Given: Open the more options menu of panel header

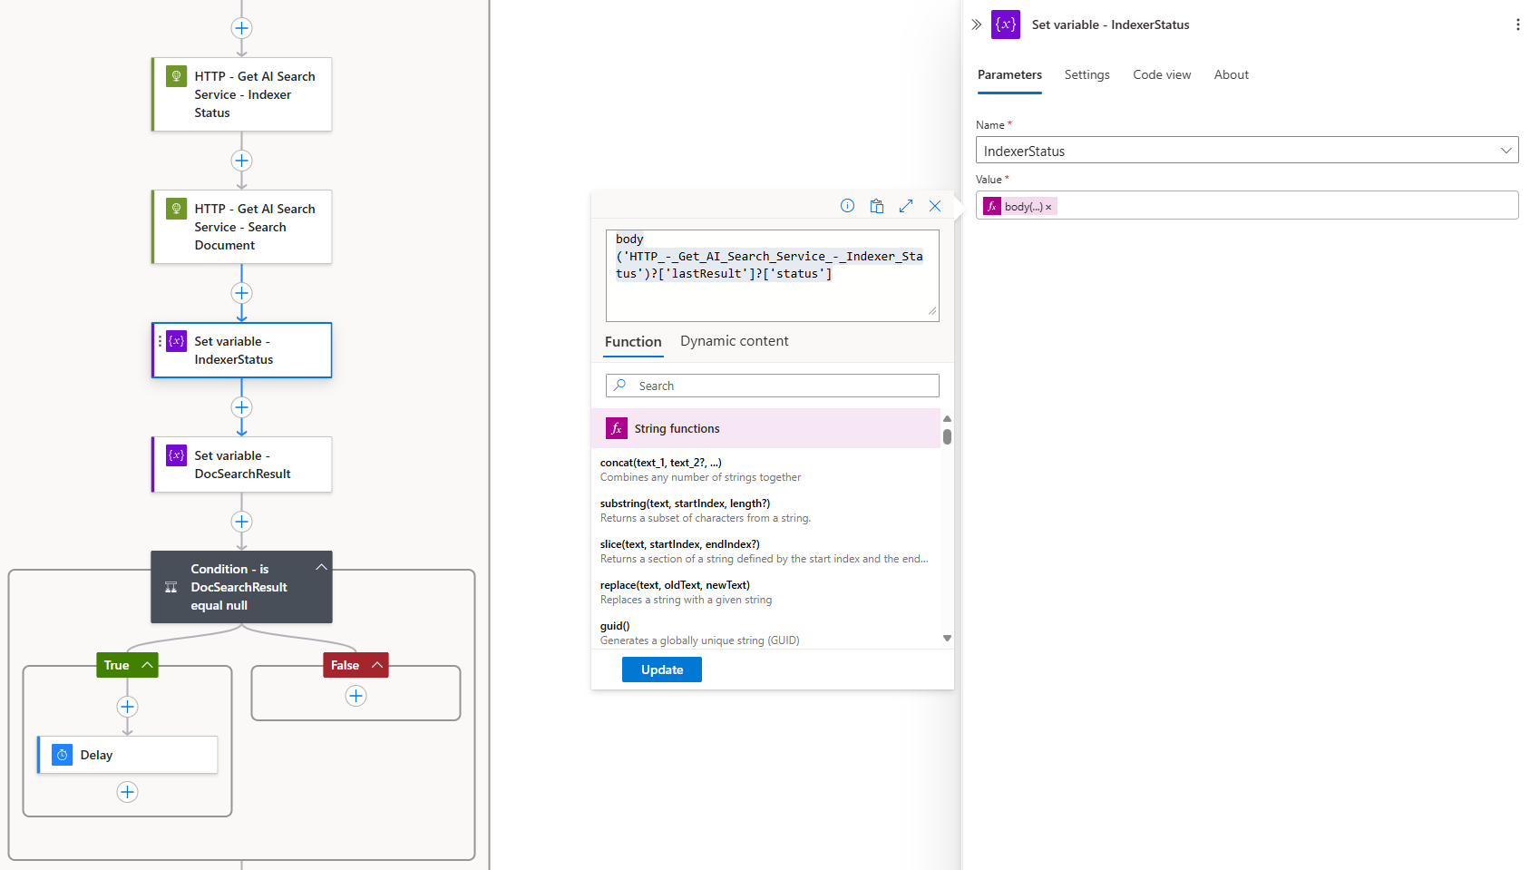Looking at the screenshot, I should [x=1517, y=24].
